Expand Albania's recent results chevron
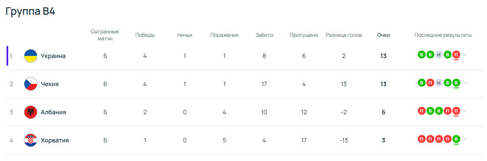The height and width of the screenshot is (161, 487). (465, 111)
